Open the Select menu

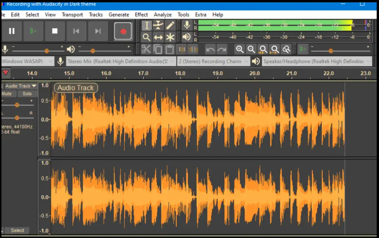32,15
